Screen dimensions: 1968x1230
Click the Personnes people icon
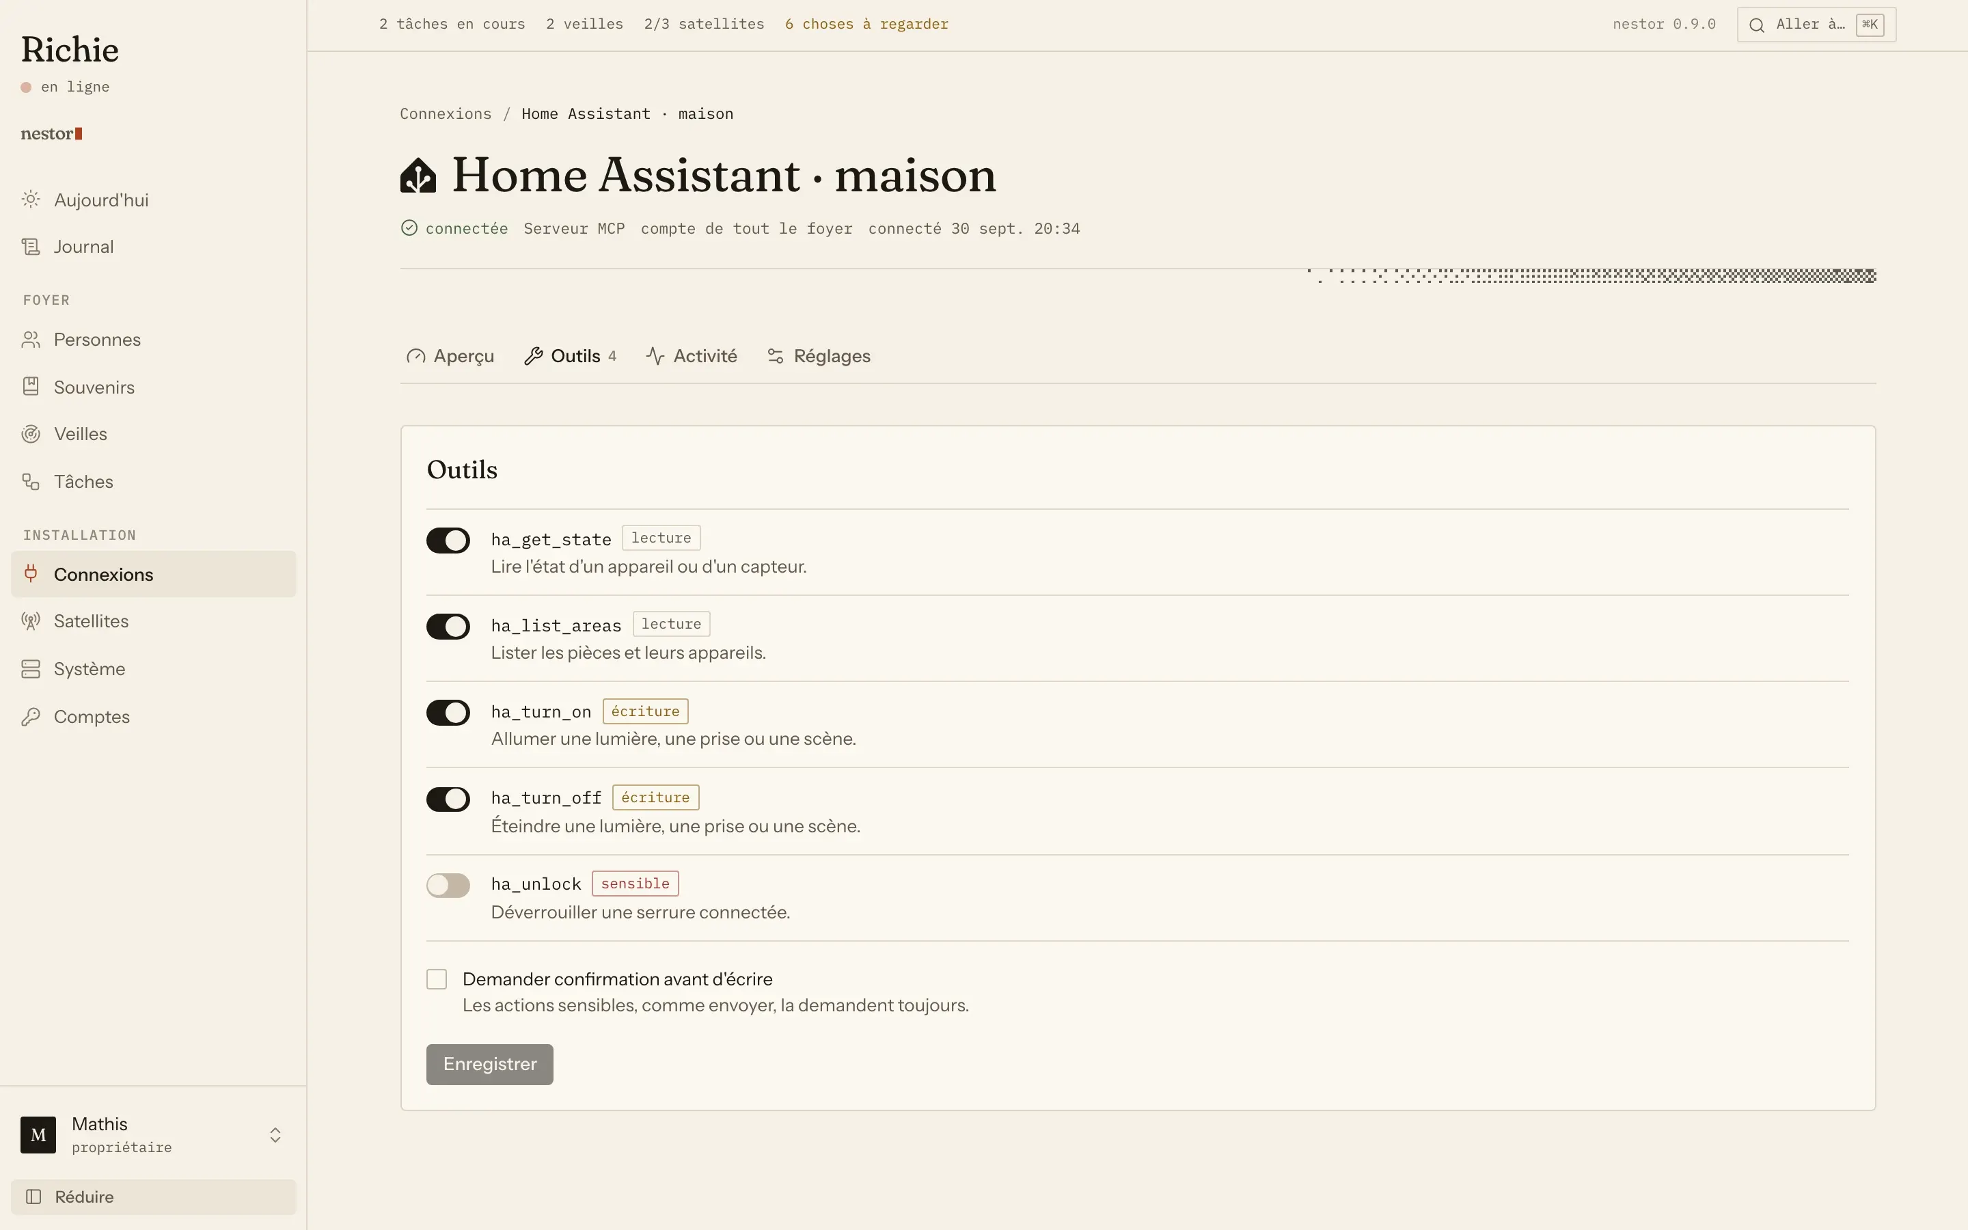[x=31, y=339]
